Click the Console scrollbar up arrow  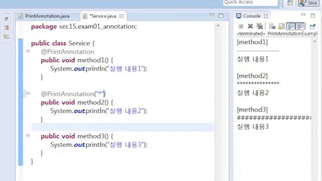pos(314,41)
